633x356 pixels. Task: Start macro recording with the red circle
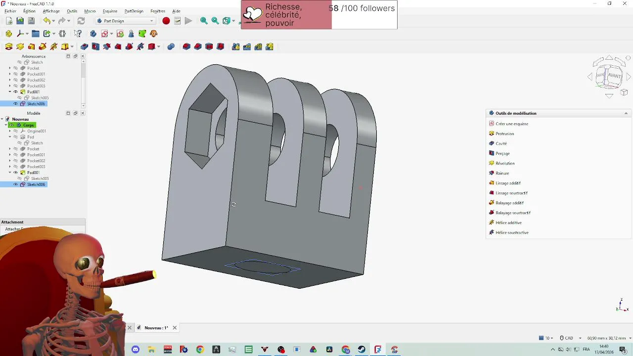166,21
